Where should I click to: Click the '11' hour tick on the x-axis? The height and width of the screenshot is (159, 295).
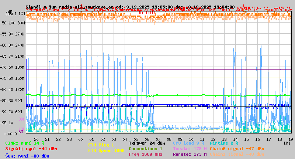(x=202, y=139)
